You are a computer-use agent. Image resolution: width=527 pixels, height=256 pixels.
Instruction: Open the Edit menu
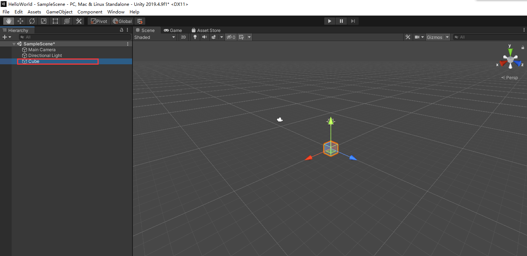pos(19,12)
